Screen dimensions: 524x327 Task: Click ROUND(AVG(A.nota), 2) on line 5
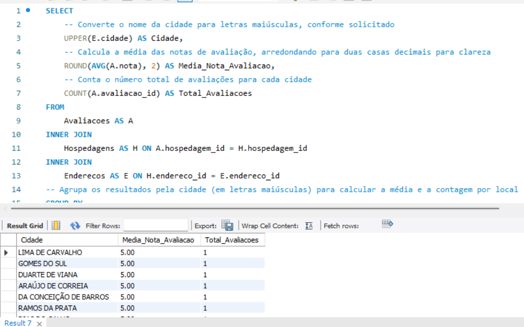[112, 66]
